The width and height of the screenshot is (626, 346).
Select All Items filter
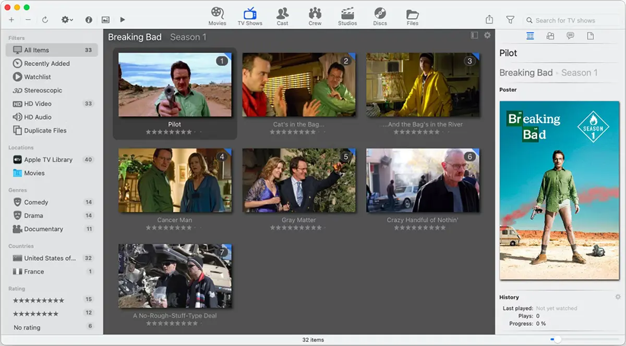[52, 50]
